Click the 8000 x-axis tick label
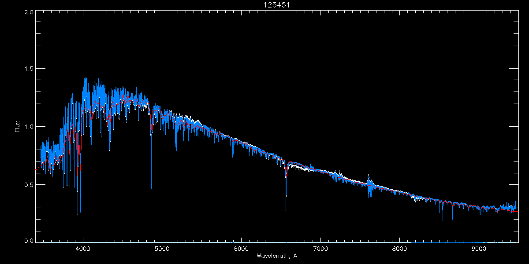 (x=400, y=248)
